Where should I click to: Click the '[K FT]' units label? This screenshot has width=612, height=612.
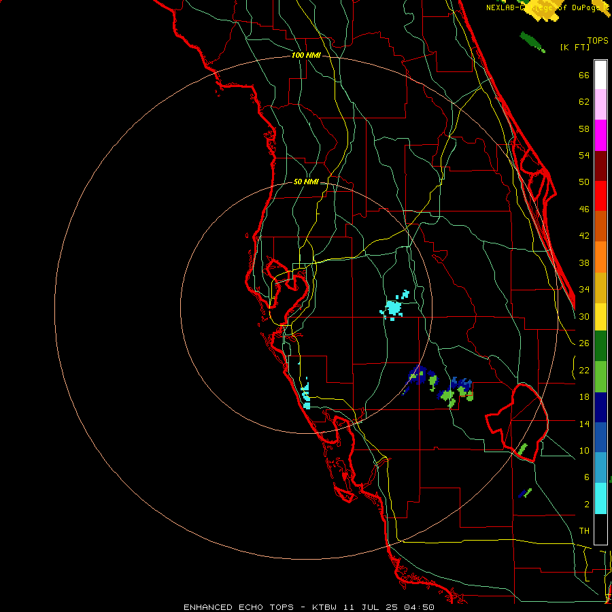tap(575, 48)
